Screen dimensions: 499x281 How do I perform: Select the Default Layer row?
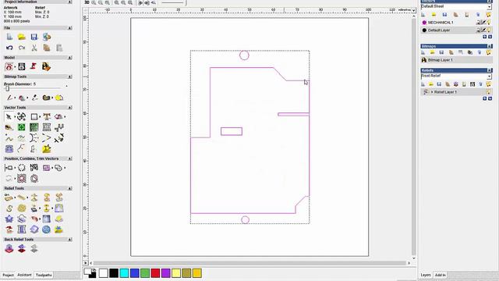pos(456,30)
